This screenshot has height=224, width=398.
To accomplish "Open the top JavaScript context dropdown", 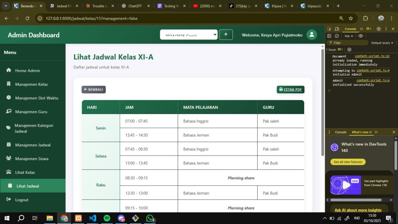I will click(x=349, y=36).
